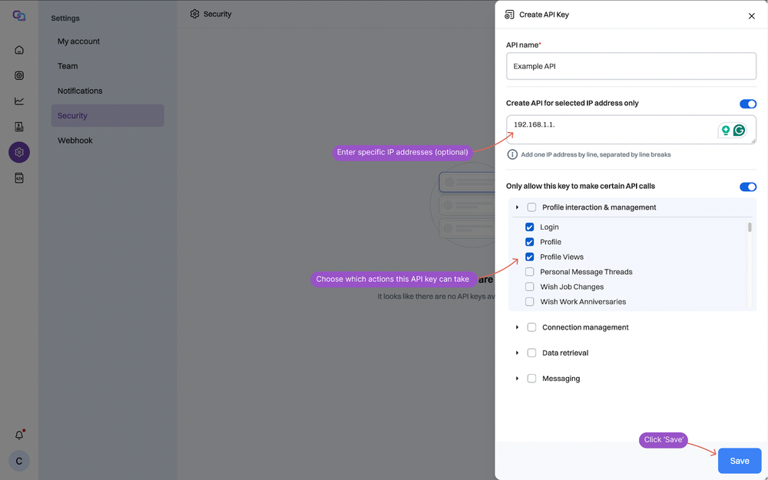Open the Settings gear icon in the sidebar
Image resolution: width=768 pixels, height=480 pixels.
[18, 152]
